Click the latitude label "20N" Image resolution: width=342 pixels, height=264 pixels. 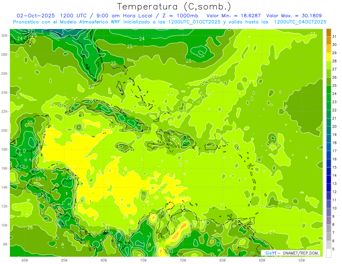5,130
